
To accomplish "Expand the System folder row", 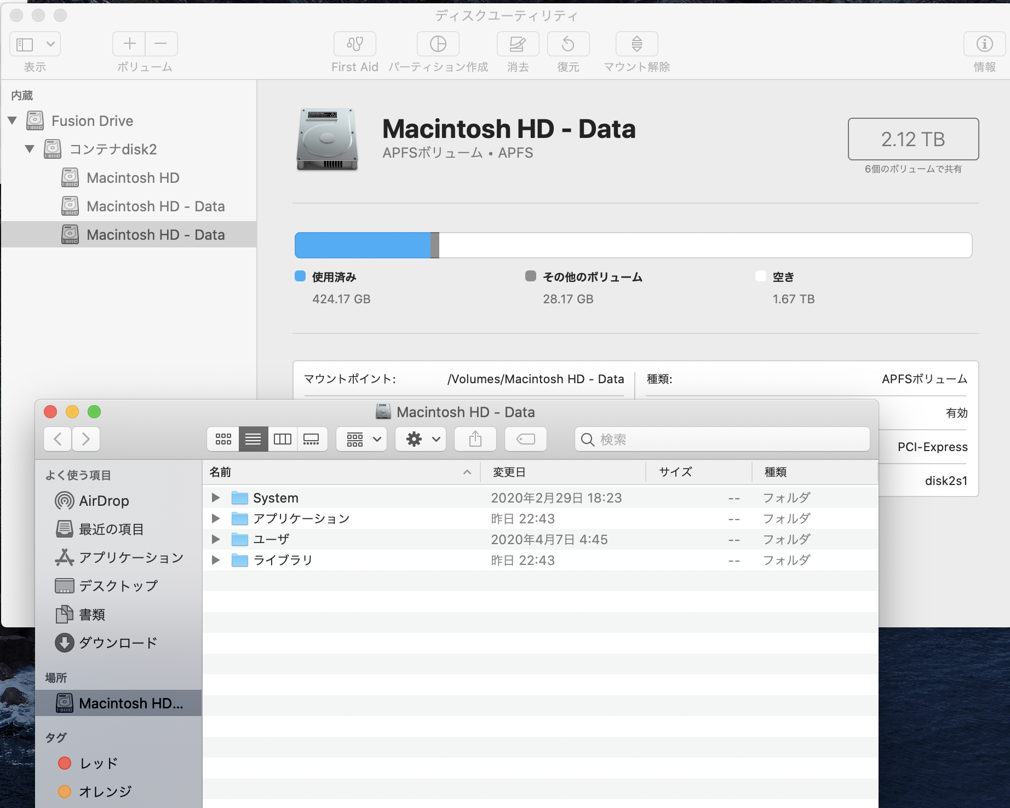I will click(x=216, y=498).
